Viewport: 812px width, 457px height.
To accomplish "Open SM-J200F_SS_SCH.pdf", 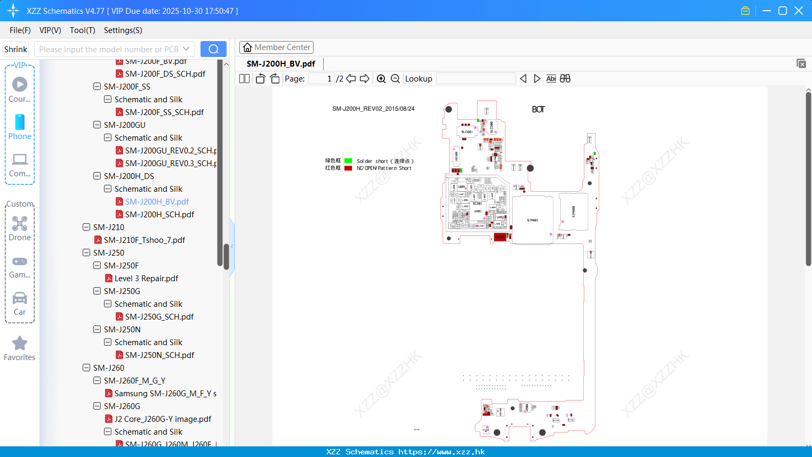I will pyautogui.click(x=164, y=112).
